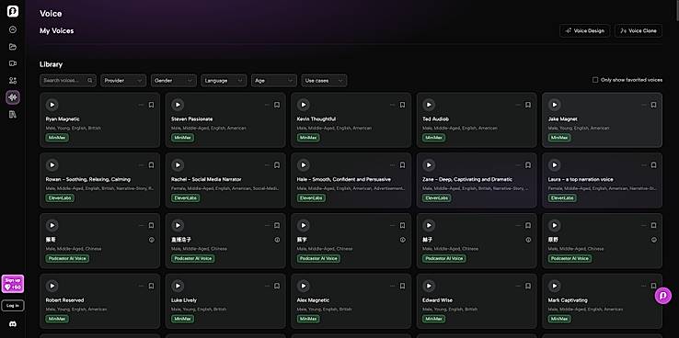This screenshot has width=679, height=338.
Task: Click the info icon on first Chinese voice card
Action: tap(152, 240)
